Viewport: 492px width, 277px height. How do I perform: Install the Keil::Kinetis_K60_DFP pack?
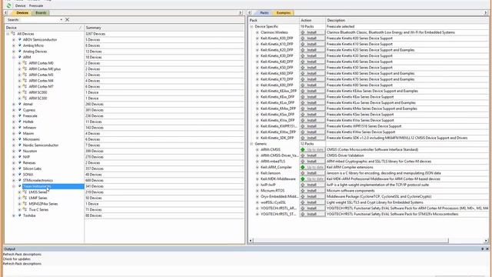click(312, 73)
